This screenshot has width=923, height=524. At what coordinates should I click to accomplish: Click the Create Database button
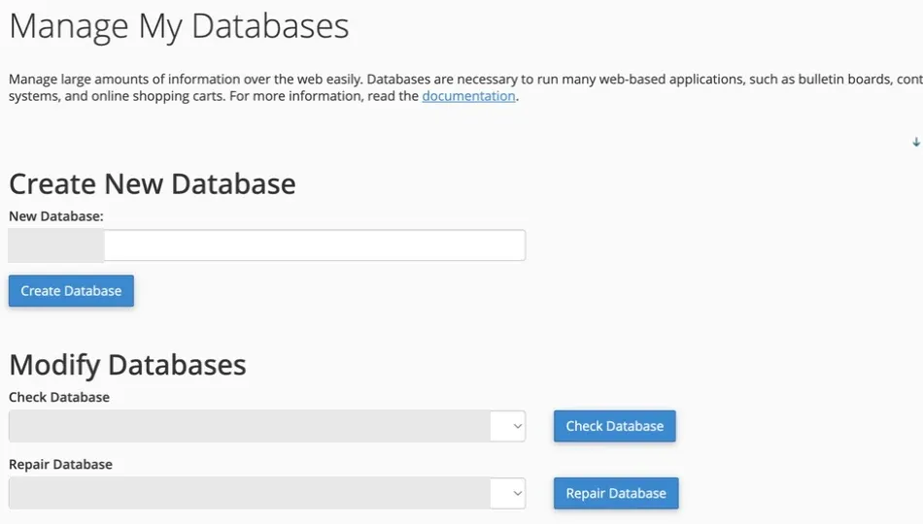point(71,290)
